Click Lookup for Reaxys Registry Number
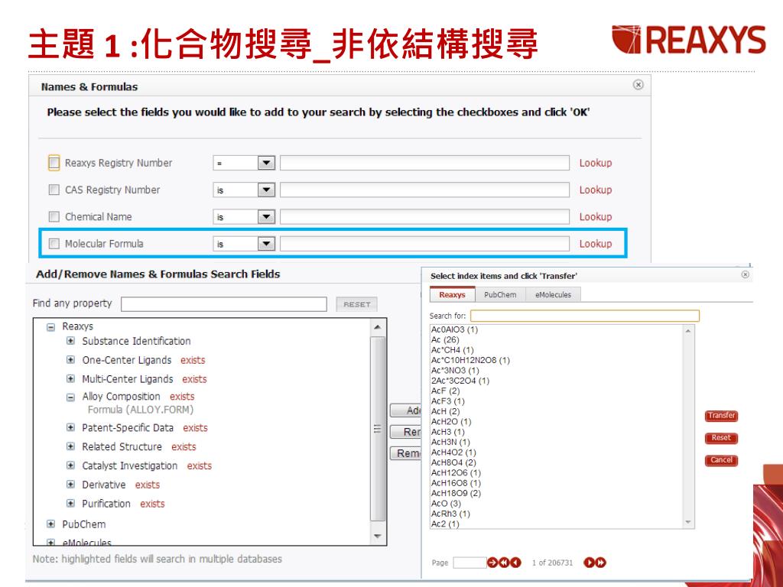 [595, 163]
